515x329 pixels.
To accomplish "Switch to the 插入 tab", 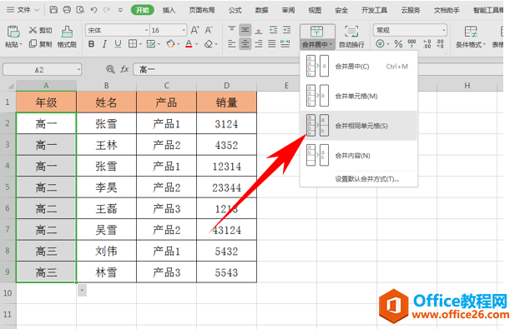I will (169, 10).
